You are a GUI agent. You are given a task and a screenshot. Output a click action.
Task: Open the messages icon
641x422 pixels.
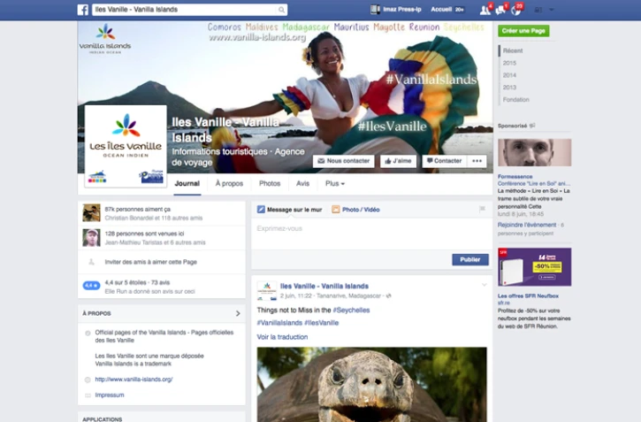click(x=500, y=10)
